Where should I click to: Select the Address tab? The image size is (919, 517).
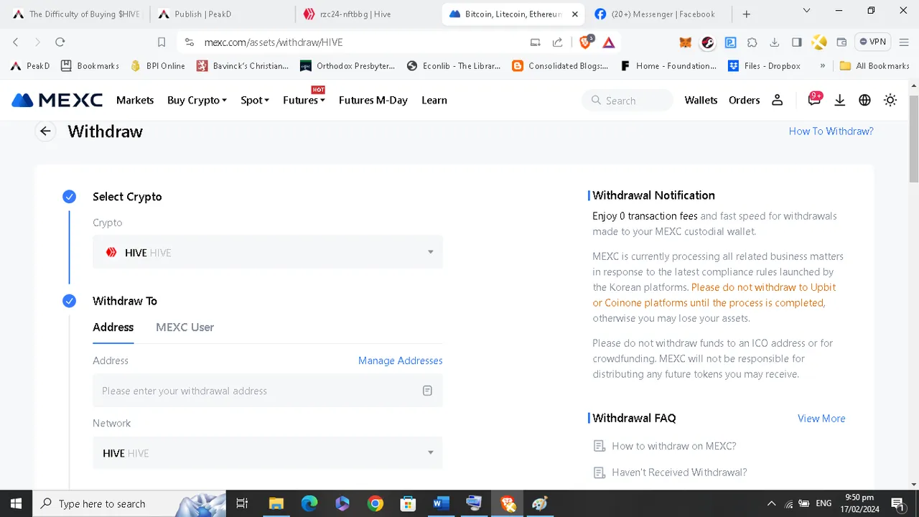point(113,327)
